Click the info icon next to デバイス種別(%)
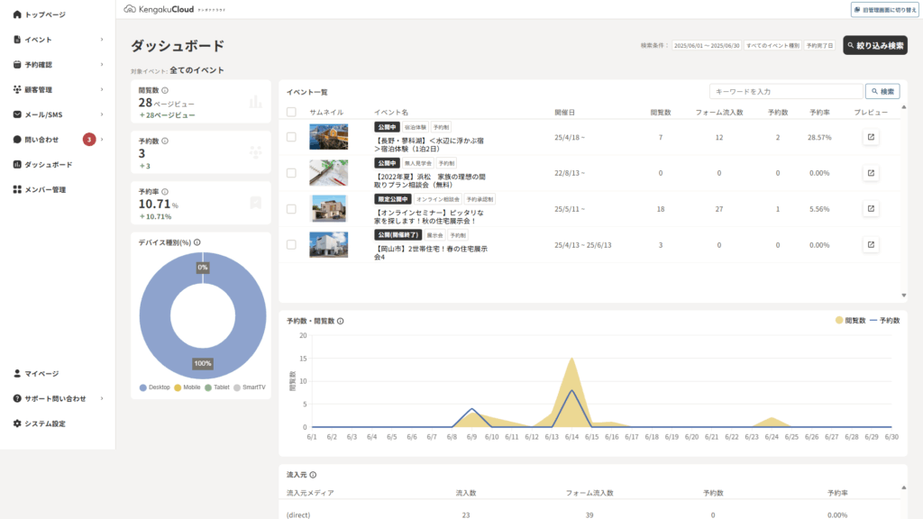The image size is (923, 519). 196,242
